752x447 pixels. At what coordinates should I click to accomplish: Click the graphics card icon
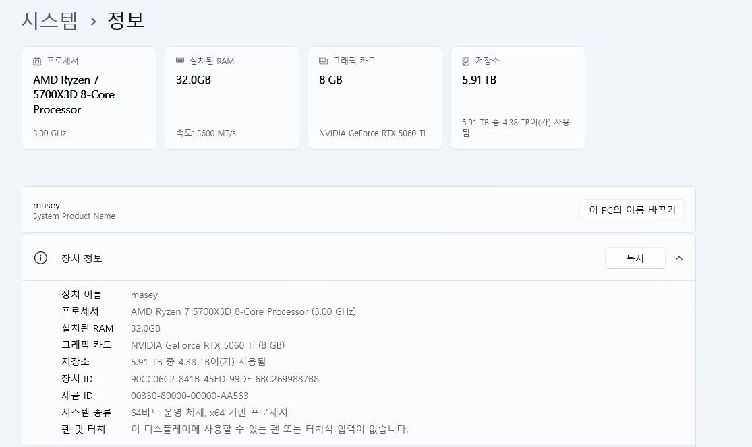(323, 61)
